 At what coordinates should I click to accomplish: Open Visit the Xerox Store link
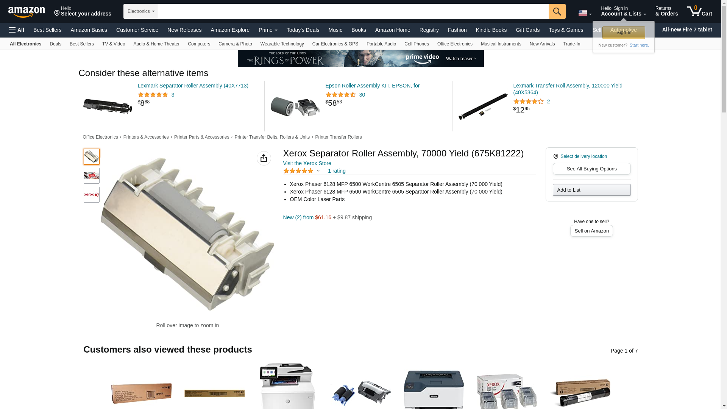307,163
